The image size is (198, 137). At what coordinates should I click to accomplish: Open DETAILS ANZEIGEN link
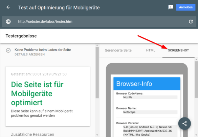pyautogui.click(x=30, y=55)
